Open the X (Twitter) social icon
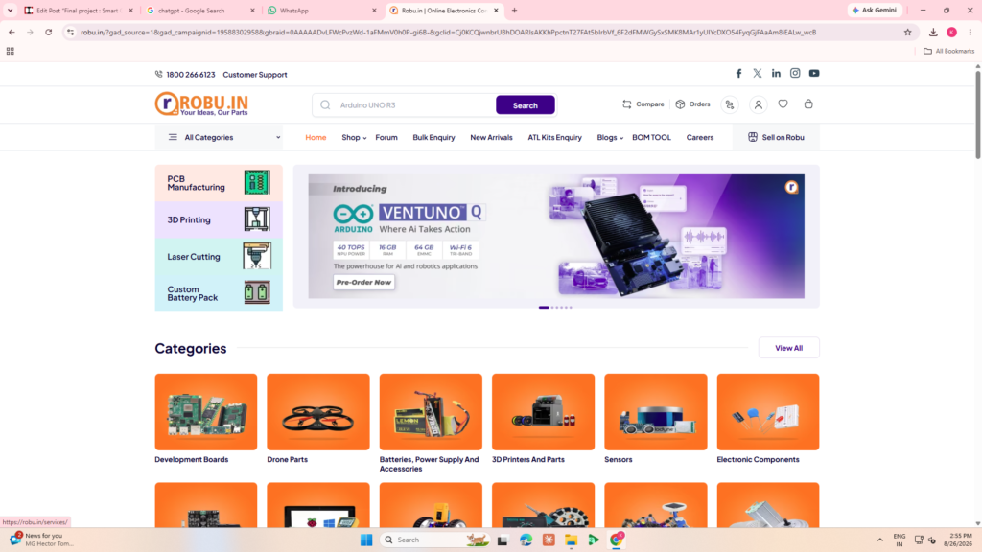The width and height of the screenshot is (982, 552). (758, 73)
